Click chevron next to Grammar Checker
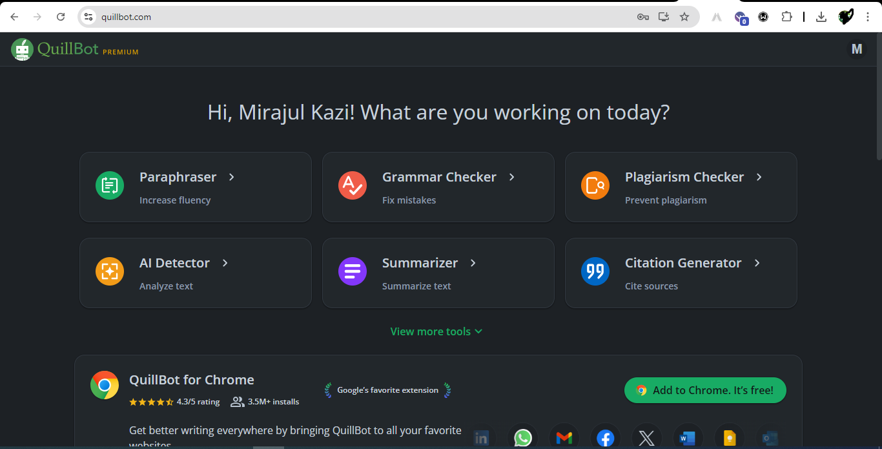Image resolution: width=882 pixels, height=449 pixels. coord(512,177)
